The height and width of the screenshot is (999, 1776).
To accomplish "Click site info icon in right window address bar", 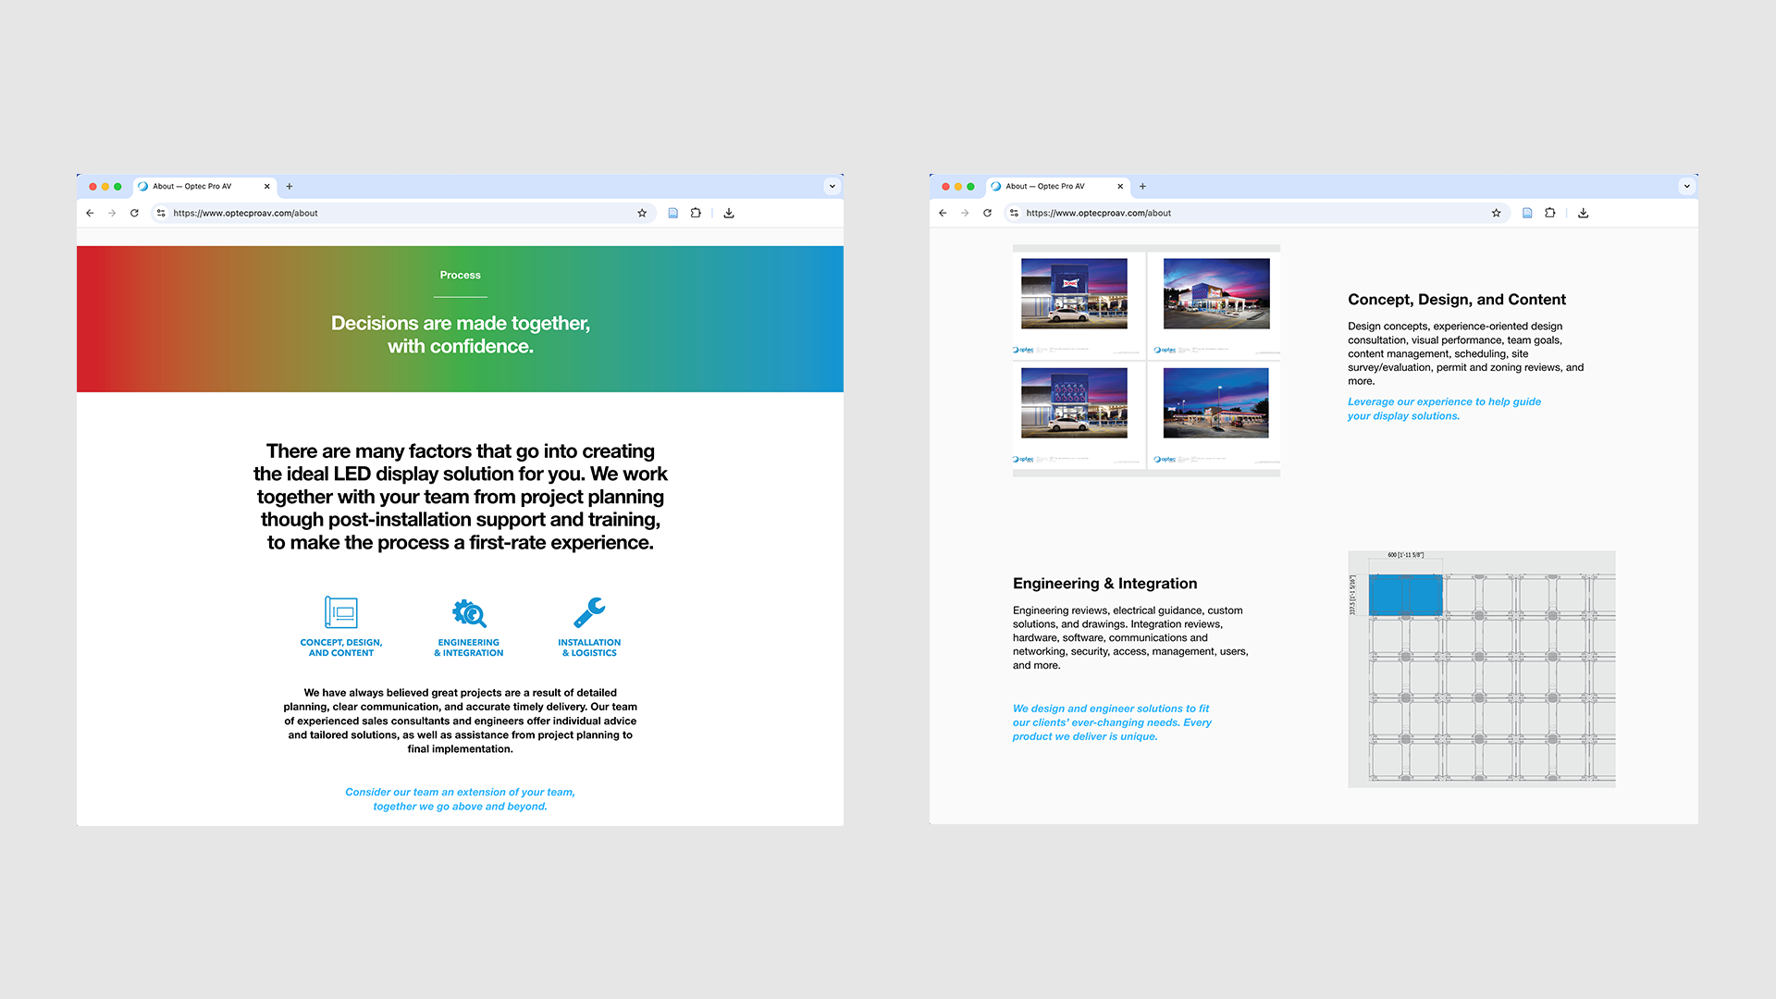I will (1014, 213).
